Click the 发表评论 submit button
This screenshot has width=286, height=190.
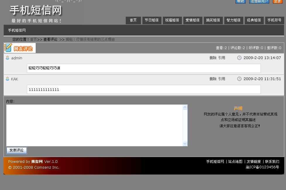click(x=17, y=151)
